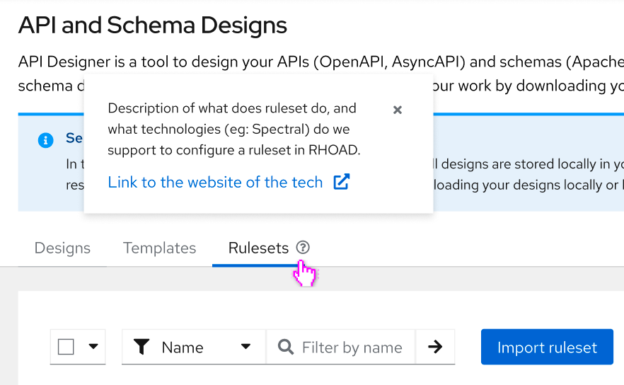Image resolution: width=624 pixels, height=385 pixels.
Task: Focus the "Filter by name" input field
Action: (x=352, y=347)
